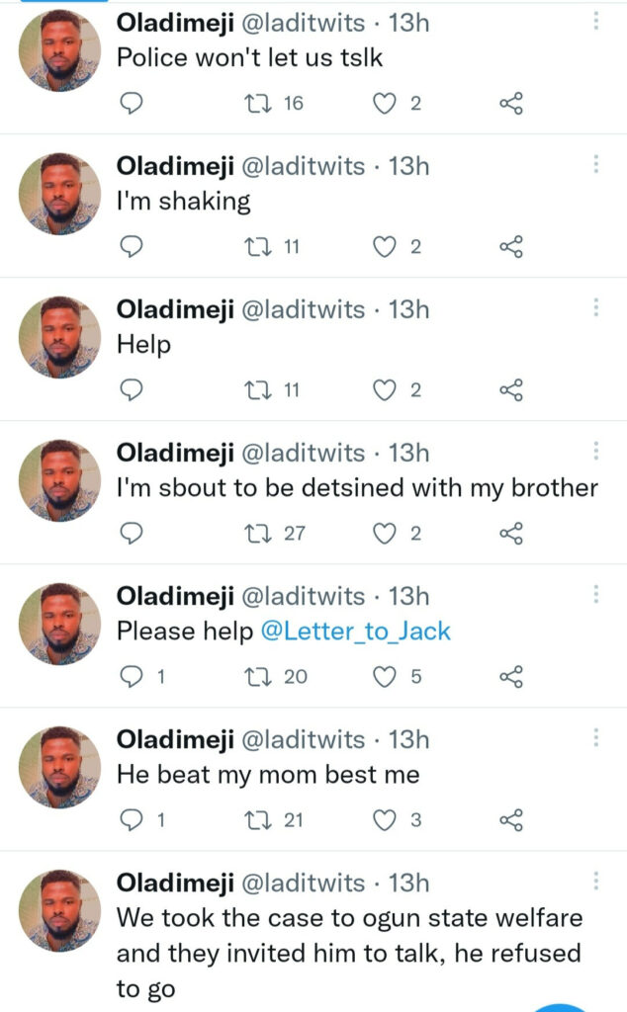
Task: Open more options on the "Help" tweet
Action: pos(595,308)
